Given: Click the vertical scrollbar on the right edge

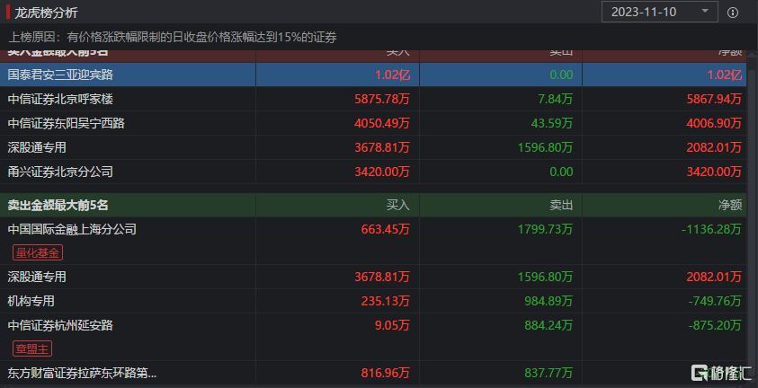Looking at the screenshot, I should 752,217.
